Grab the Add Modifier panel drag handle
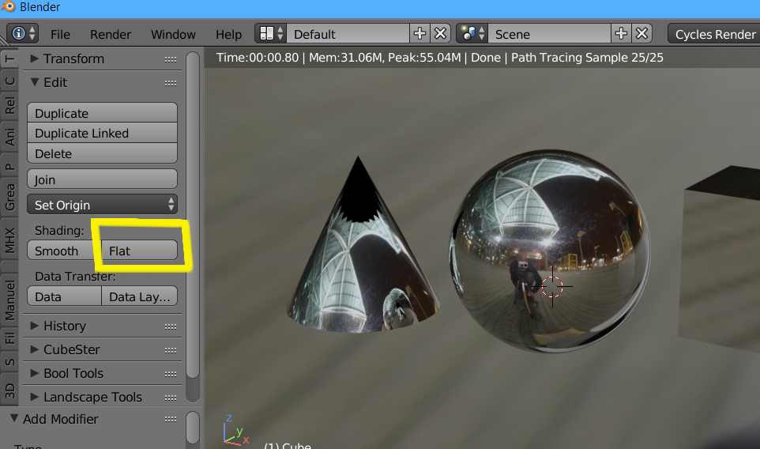The width and height of the screenshot is (760, 449). tap(170, 420)
